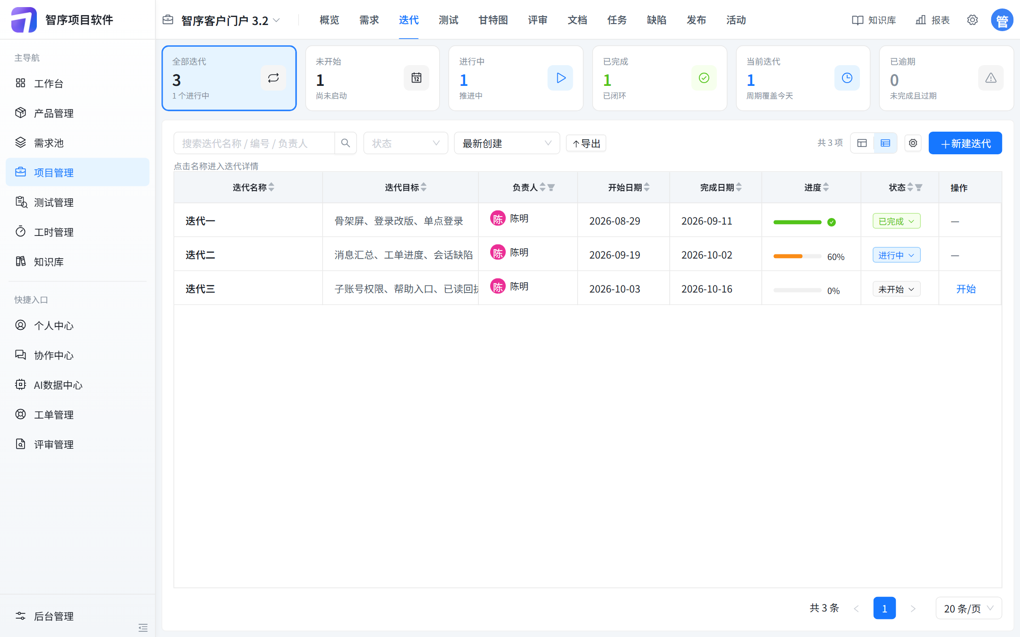
Task: Open 知识库 in the top bar
Action: click(x=874, y=20)
